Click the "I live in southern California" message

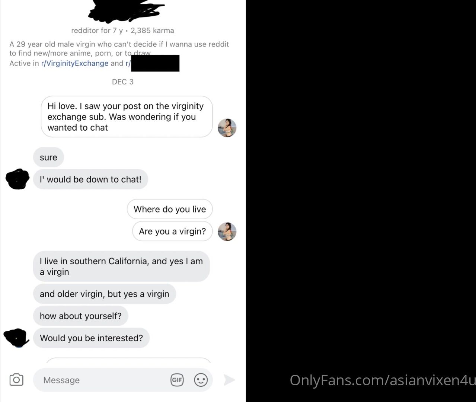click(x=121, y=267)
